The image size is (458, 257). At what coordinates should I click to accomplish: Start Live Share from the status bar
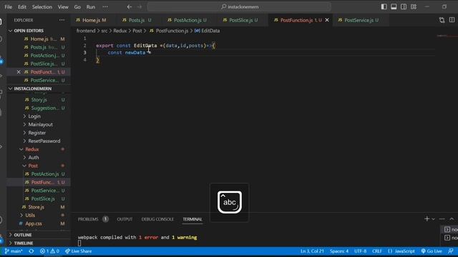[78, 251]
